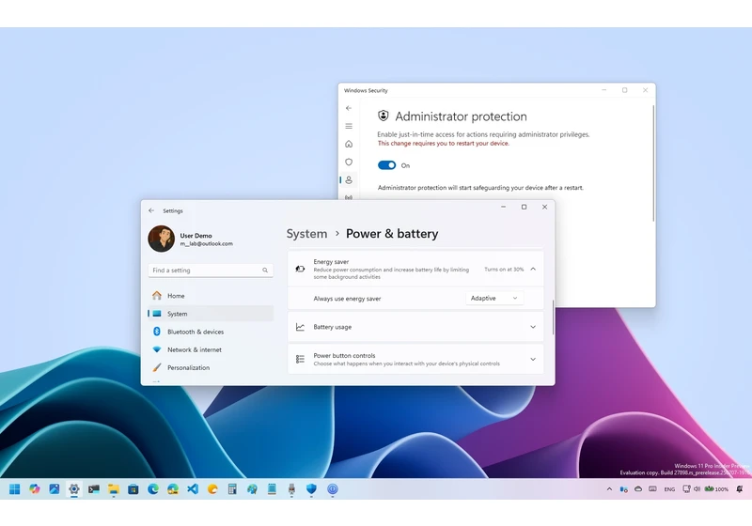This screenshot has width=752, height=526.
Task: Click the search magnifier in Find a setting
Action: tap(265, 271)
